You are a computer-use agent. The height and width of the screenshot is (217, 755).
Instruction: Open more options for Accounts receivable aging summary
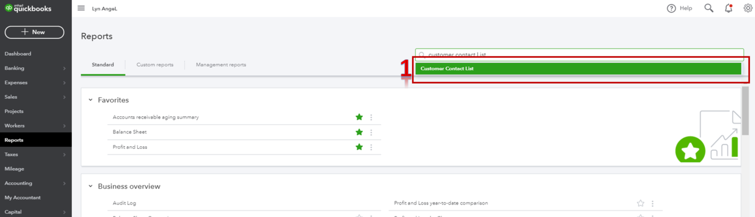point(371,117)
